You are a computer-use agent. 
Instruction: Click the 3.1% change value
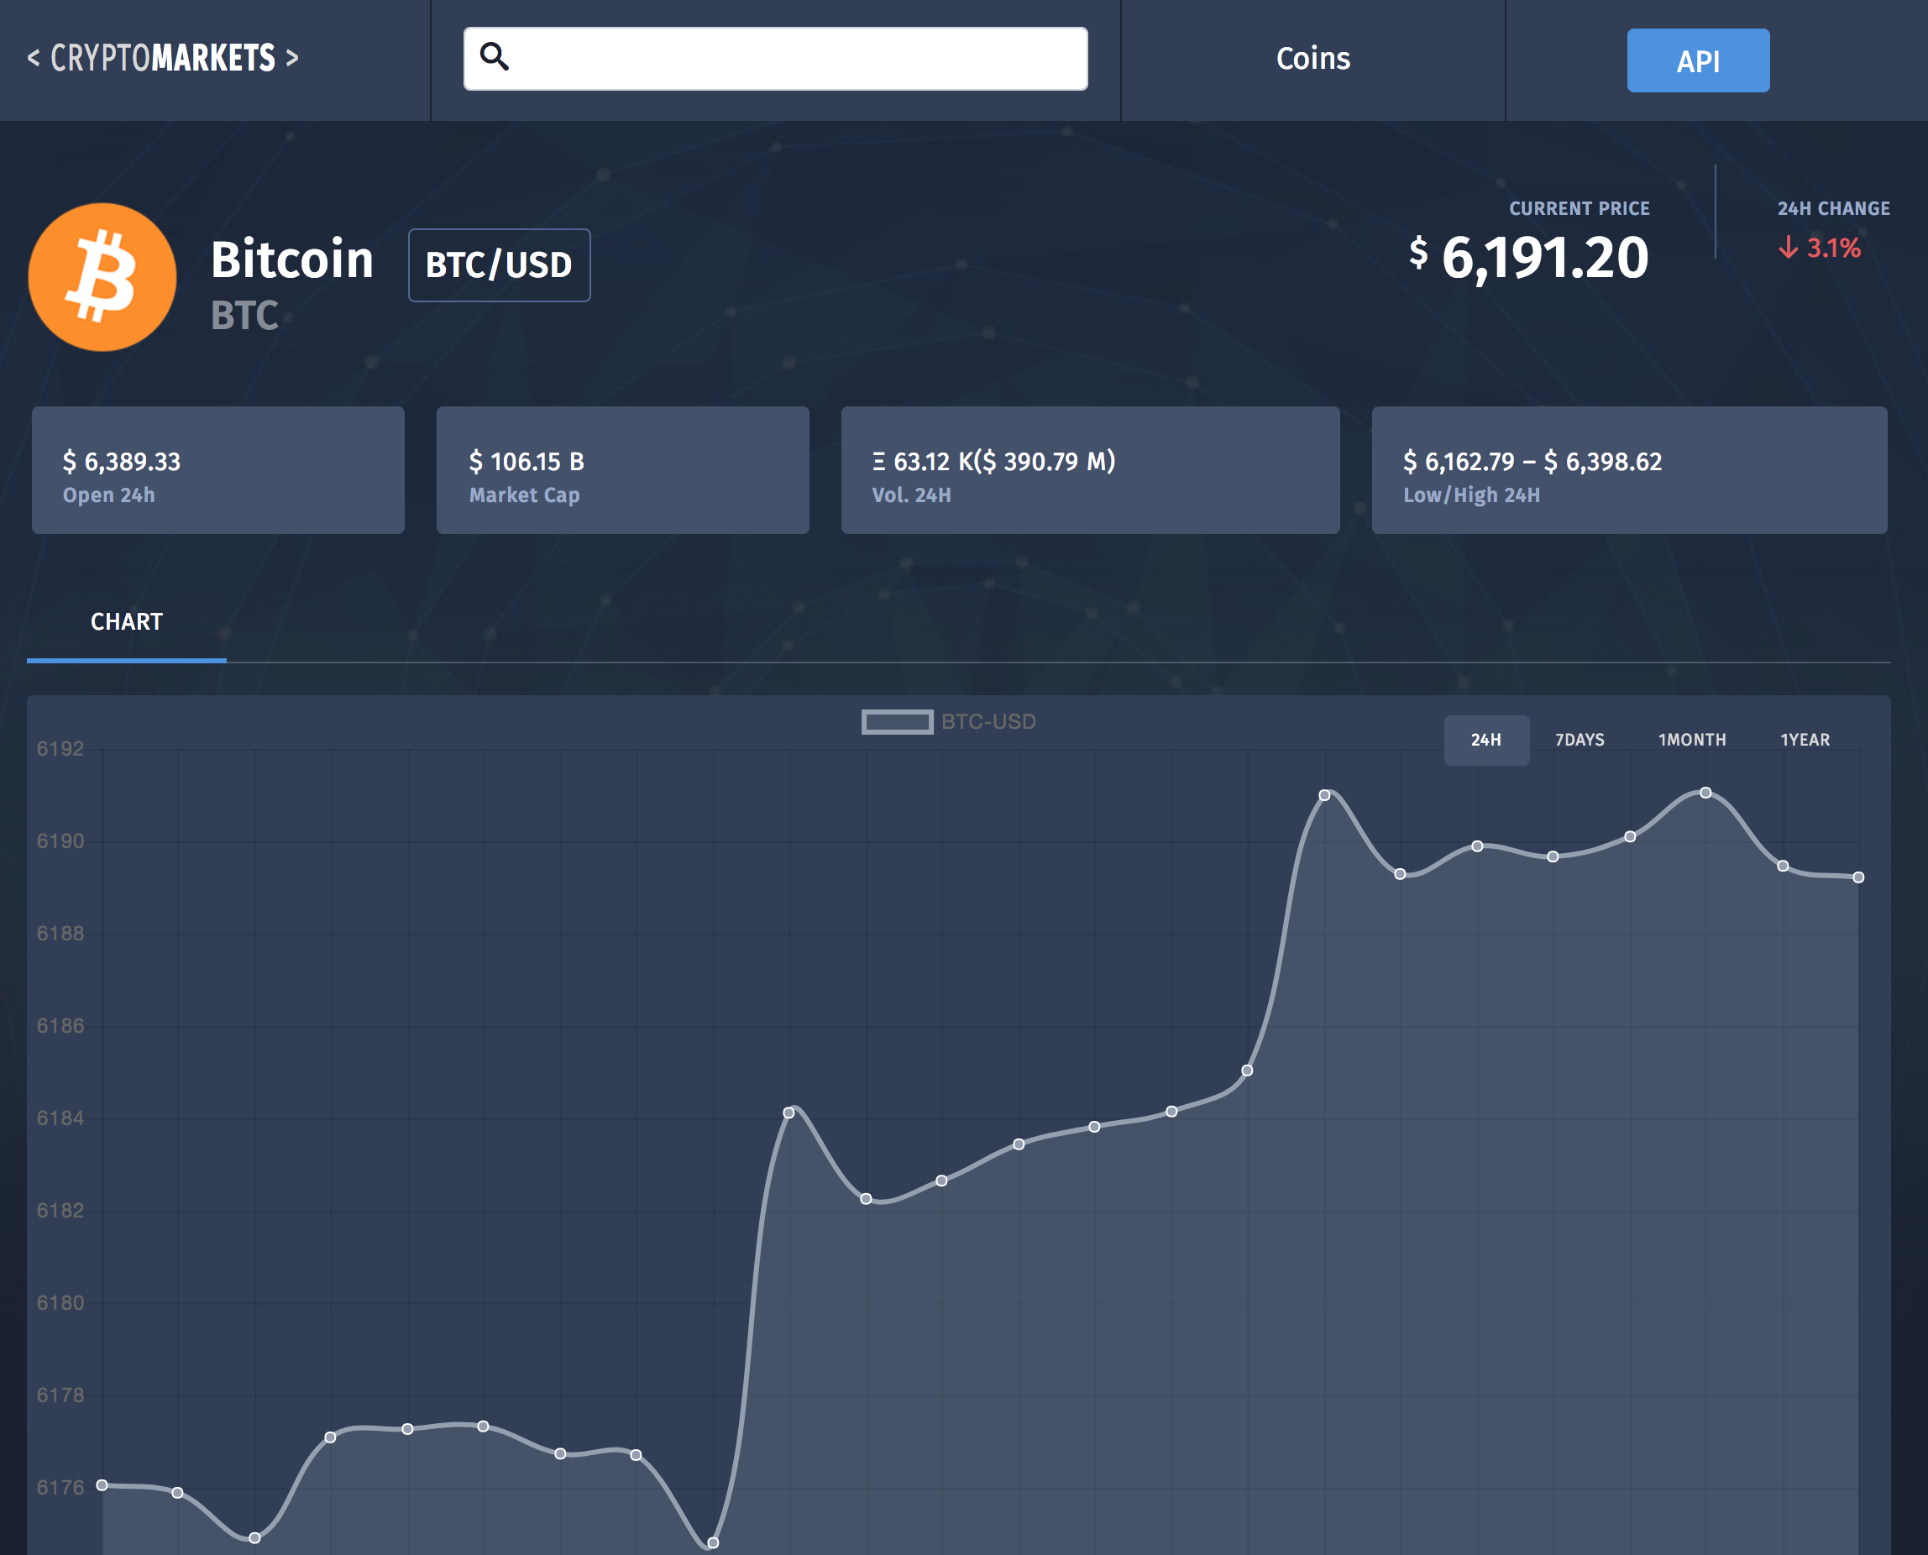(1833, 249)
